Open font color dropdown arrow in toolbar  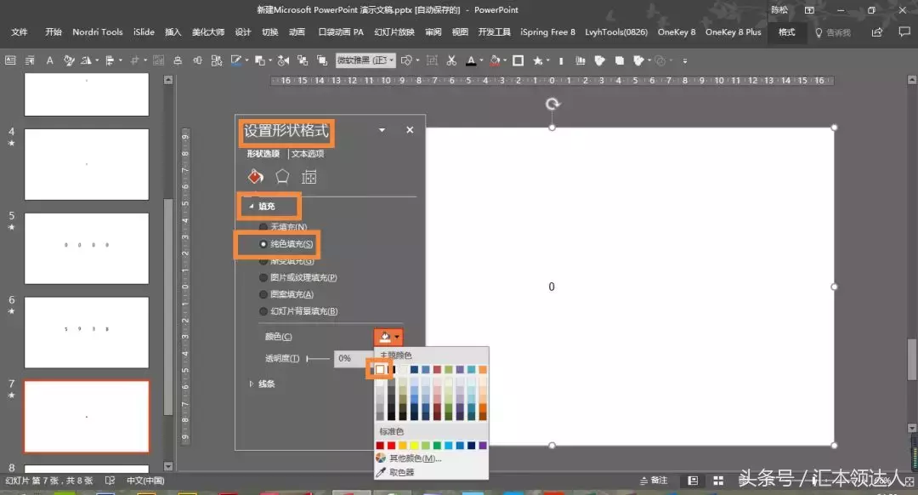481,60
